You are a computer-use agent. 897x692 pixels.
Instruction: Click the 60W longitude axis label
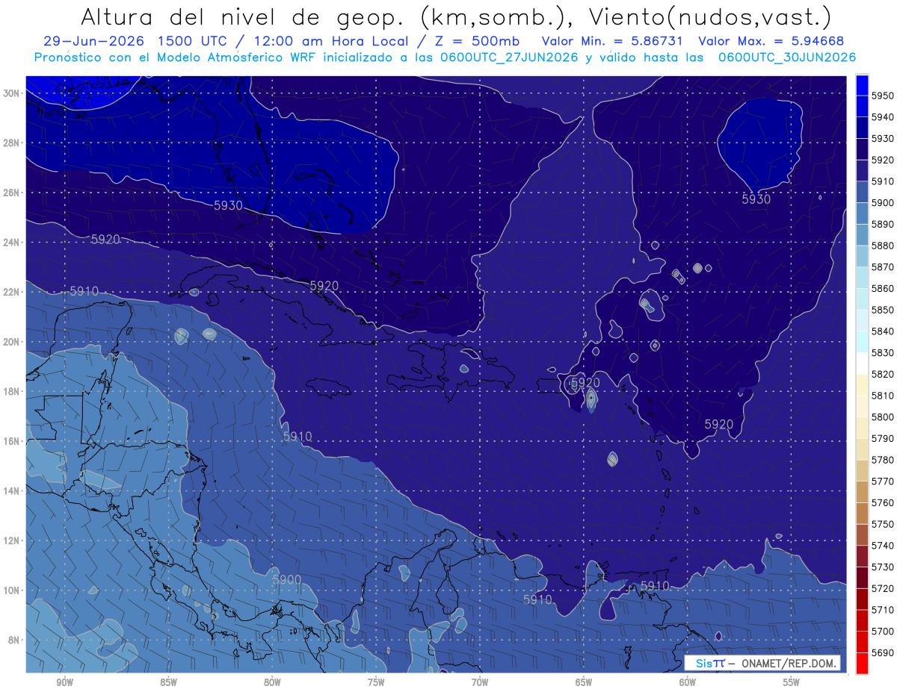pos(688,682)
